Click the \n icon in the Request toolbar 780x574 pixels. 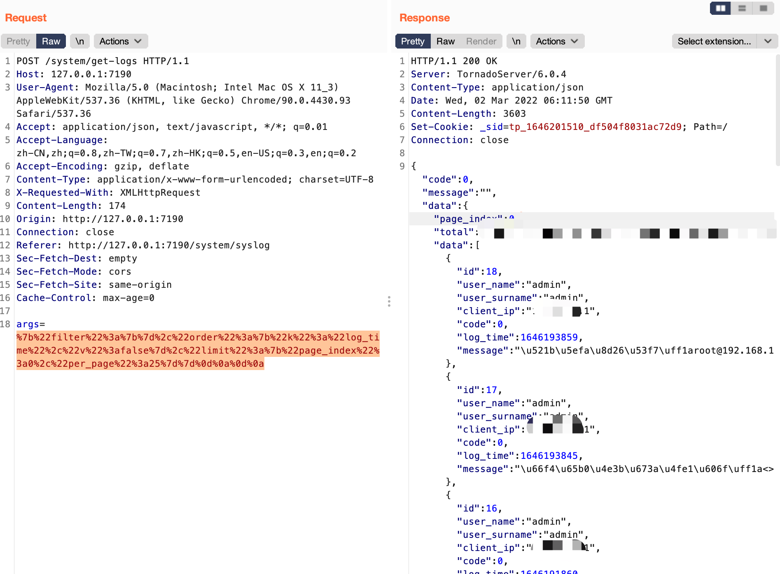coord(80,41)
